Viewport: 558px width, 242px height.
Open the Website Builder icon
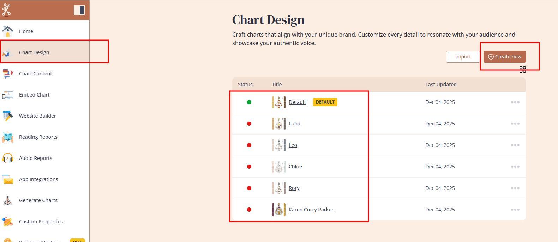(8, 116)
